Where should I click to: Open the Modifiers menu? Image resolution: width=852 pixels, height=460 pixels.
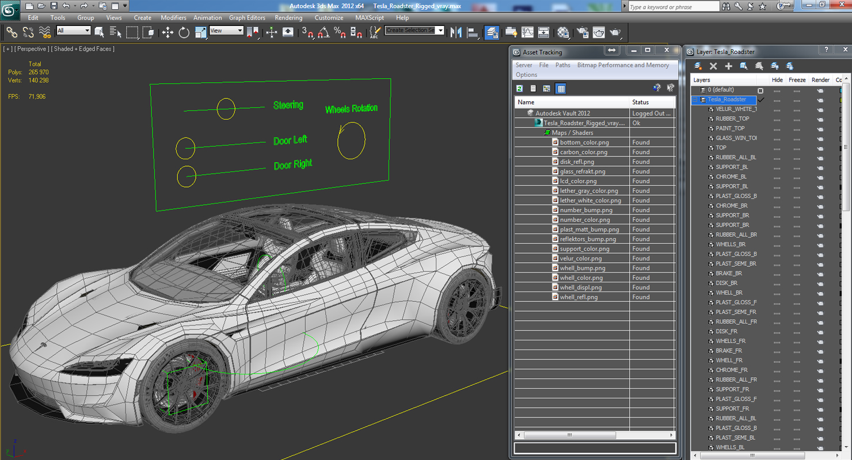(173, 18)
